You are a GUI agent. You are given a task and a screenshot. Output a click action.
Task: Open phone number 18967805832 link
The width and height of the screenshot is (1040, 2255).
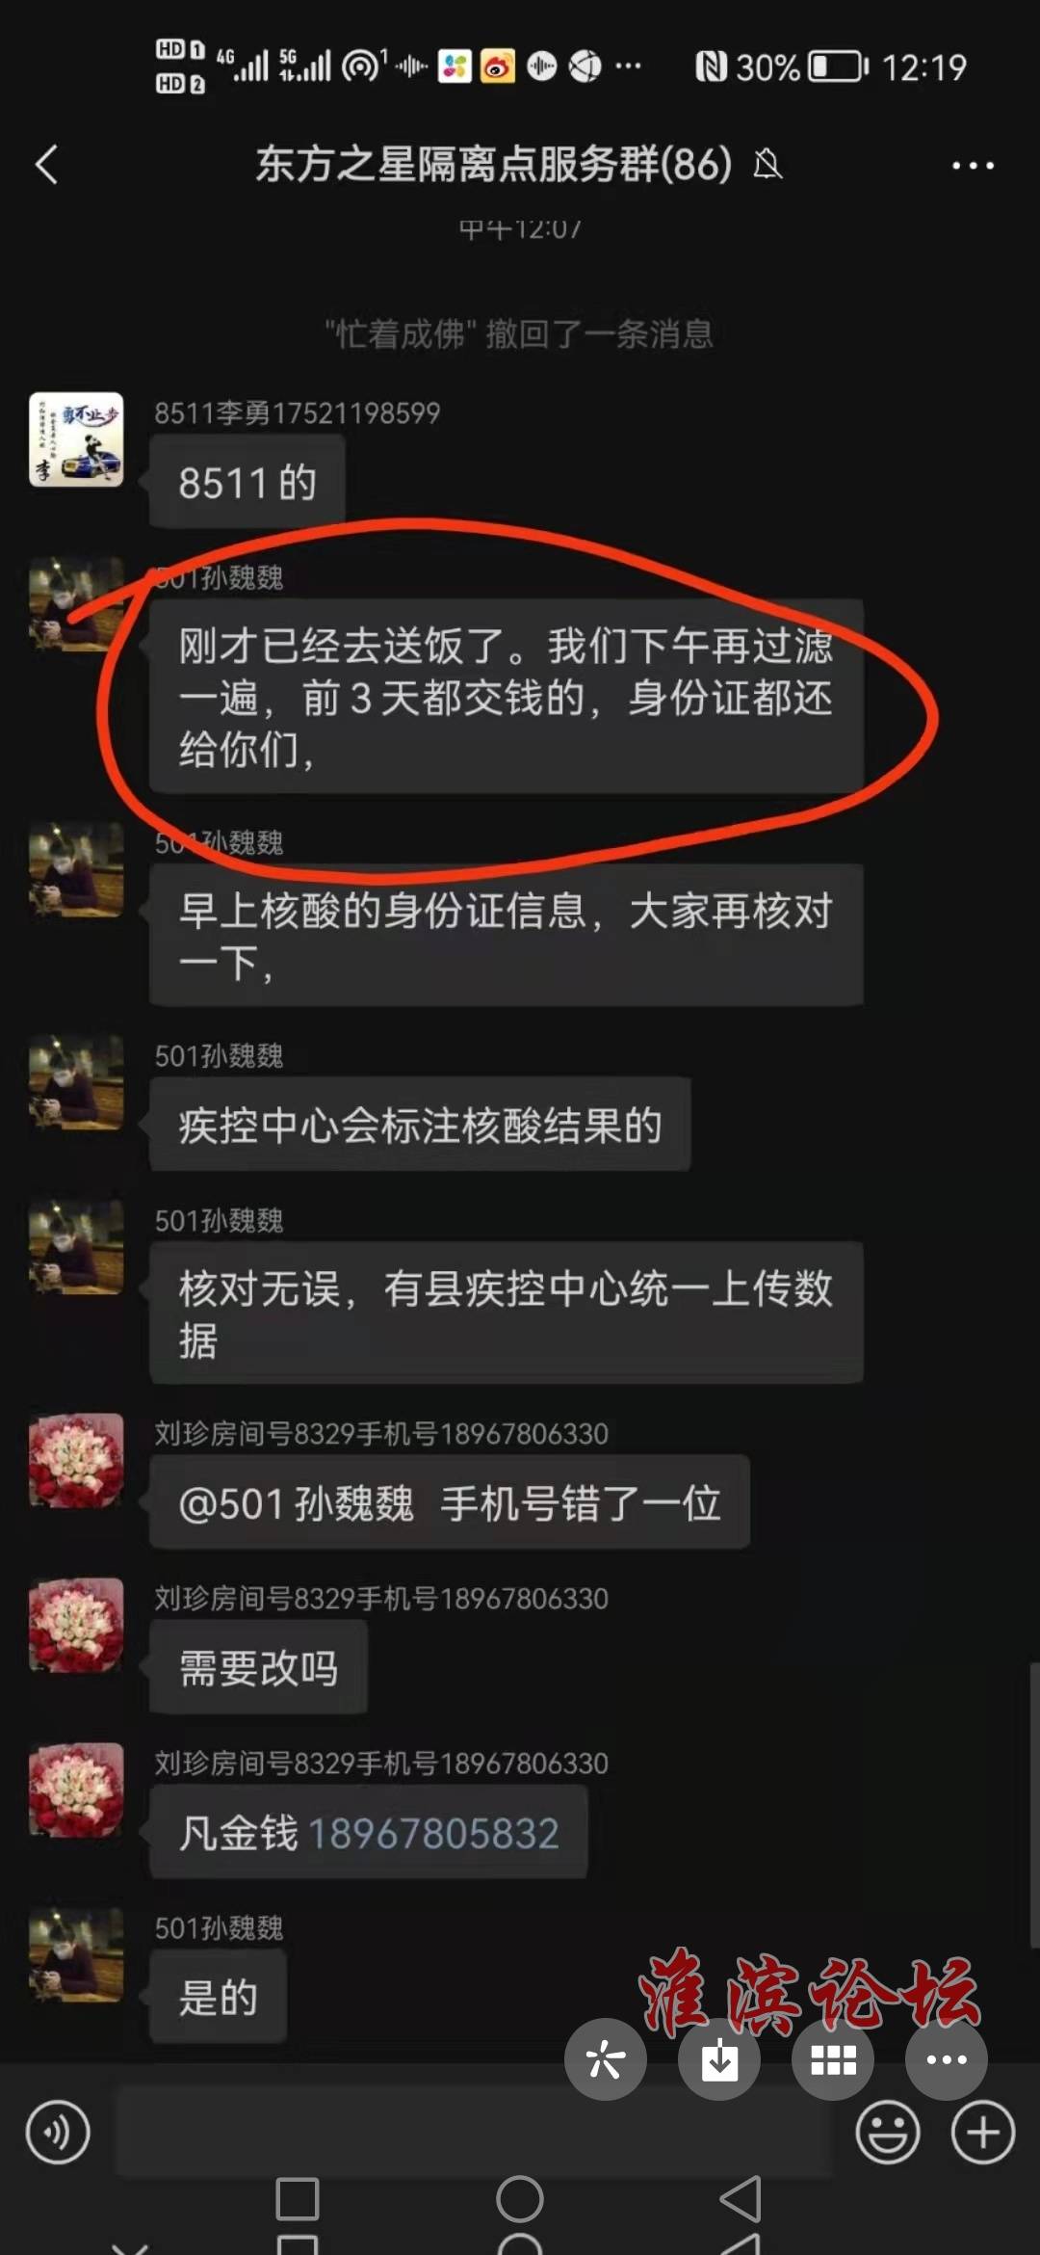(x=433, y=1833)
